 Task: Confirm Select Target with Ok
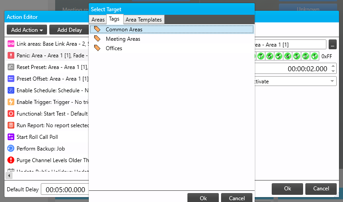pos(203,198)
